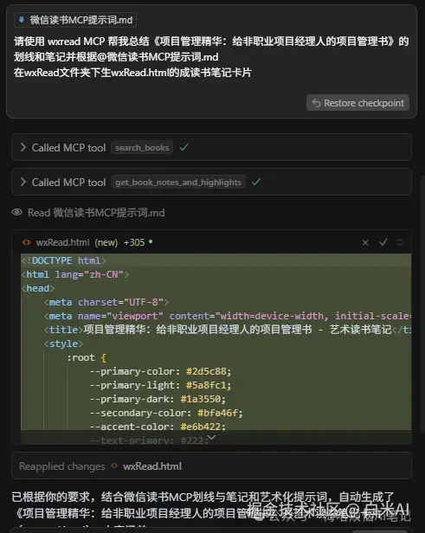Click the html lang="zh-CN" code line
This screenshot has width=425, height=533.
click(x=75, y=274)
